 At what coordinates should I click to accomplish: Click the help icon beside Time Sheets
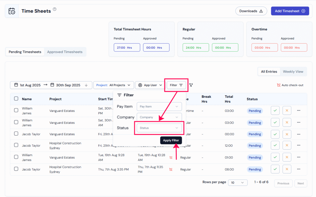pos(55,9)
